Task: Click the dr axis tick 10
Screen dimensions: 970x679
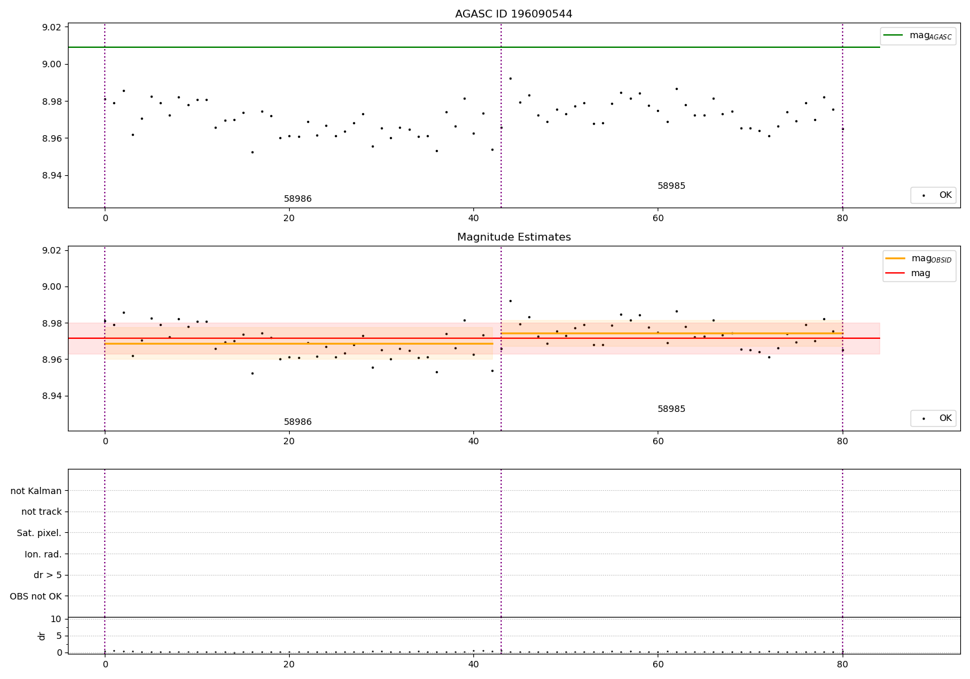Action: click(56, 619)
